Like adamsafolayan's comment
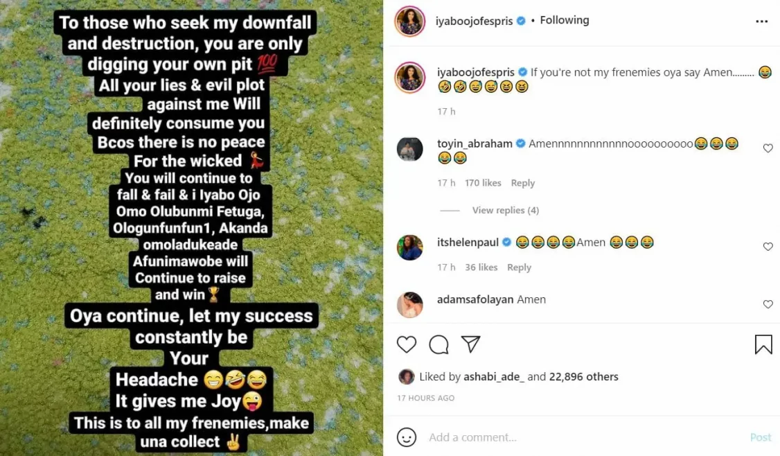Screen dimensions: 780x456 [x=768, y=304]
